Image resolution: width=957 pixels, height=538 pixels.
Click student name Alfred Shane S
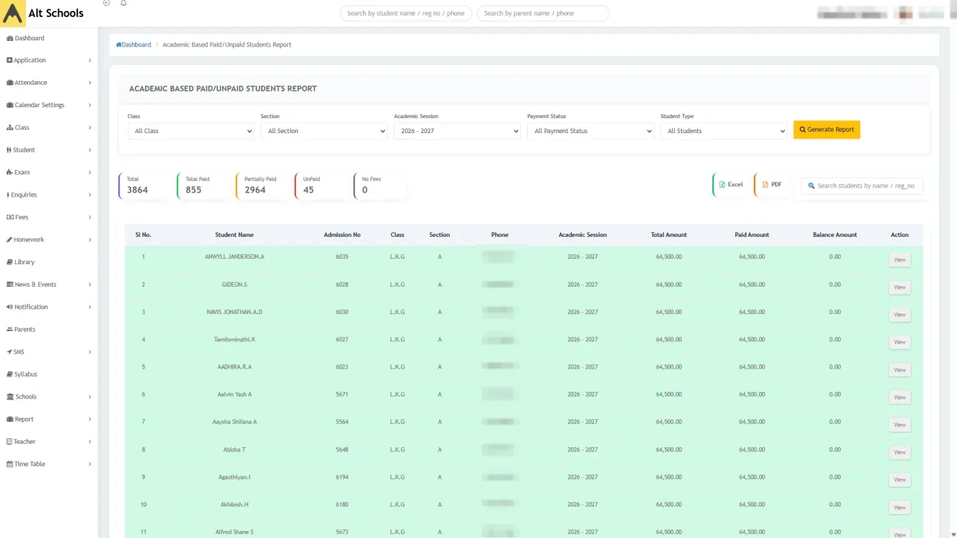click(234, 532)
